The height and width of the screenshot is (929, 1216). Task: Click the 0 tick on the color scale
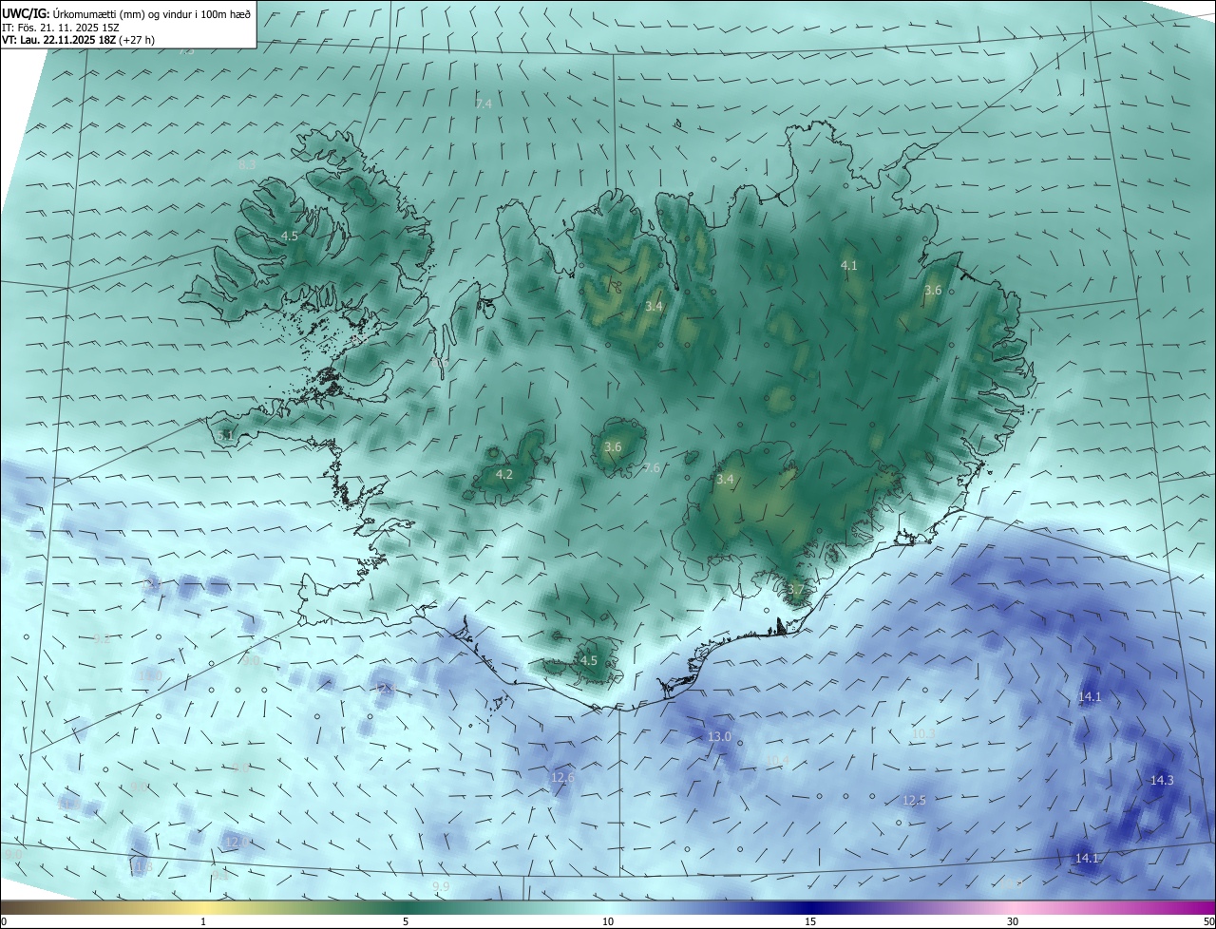coord(4,921)
